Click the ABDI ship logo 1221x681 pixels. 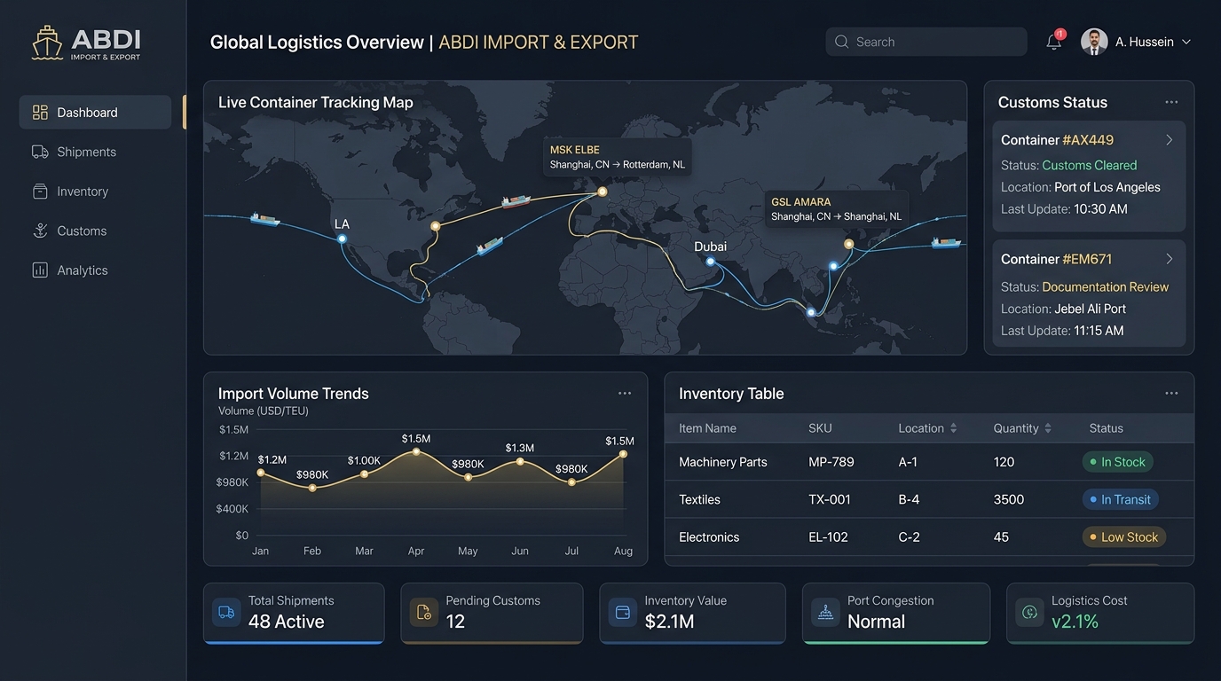47,42
